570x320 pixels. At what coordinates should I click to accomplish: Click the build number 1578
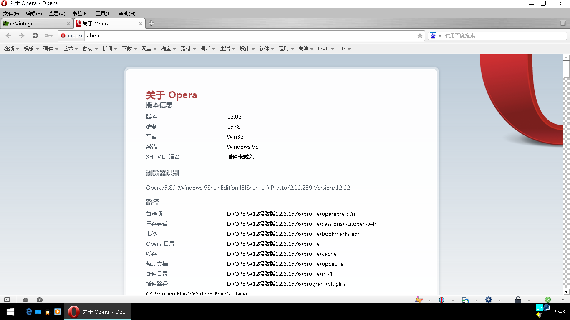(234, 127)
